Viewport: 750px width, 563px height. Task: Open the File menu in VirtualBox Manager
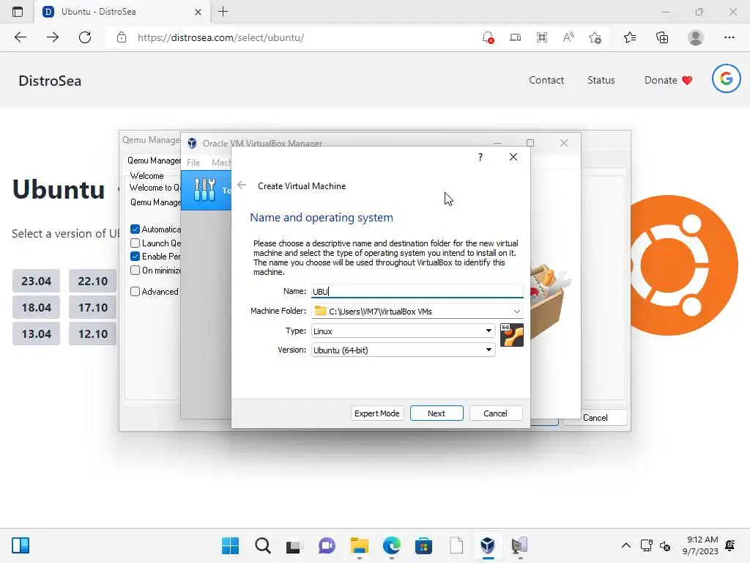(x=193, y=163)
